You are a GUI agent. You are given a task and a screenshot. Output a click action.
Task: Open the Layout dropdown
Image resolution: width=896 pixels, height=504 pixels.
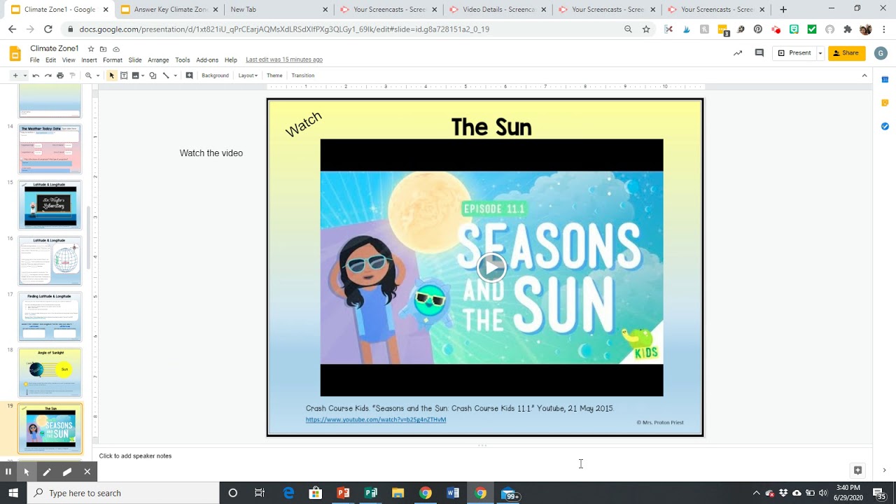[x=248, y=76]
